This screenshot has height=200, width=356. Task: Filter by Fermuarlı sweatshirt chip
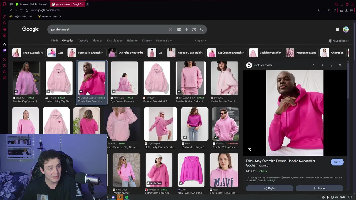(x=86, y=52)
